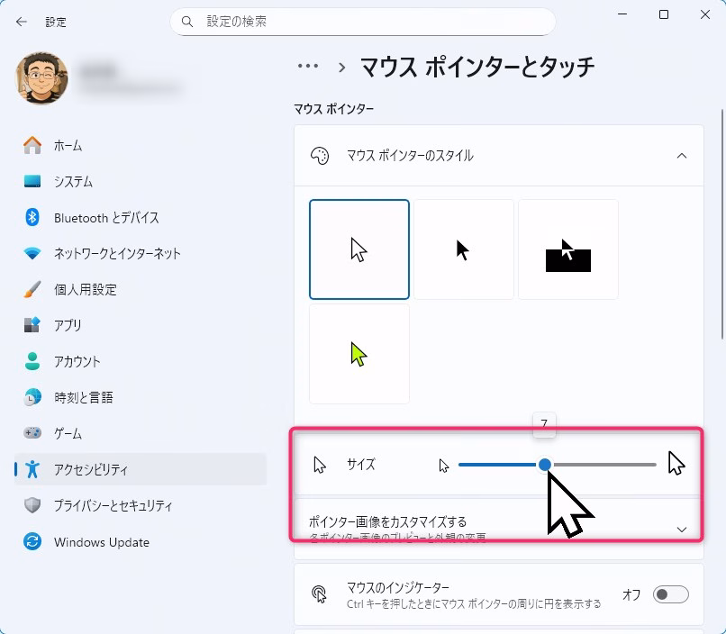
Task: Select the black mouse pointer style
Action: coord(463,249)
